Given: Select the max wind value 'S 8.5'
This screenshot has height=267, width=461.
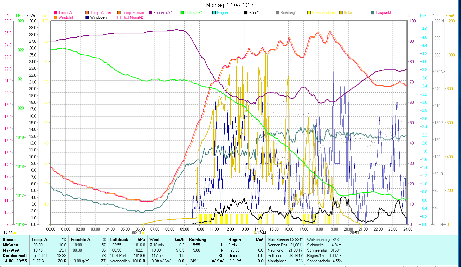Looking at the screenshot, I should click(180, 250).
